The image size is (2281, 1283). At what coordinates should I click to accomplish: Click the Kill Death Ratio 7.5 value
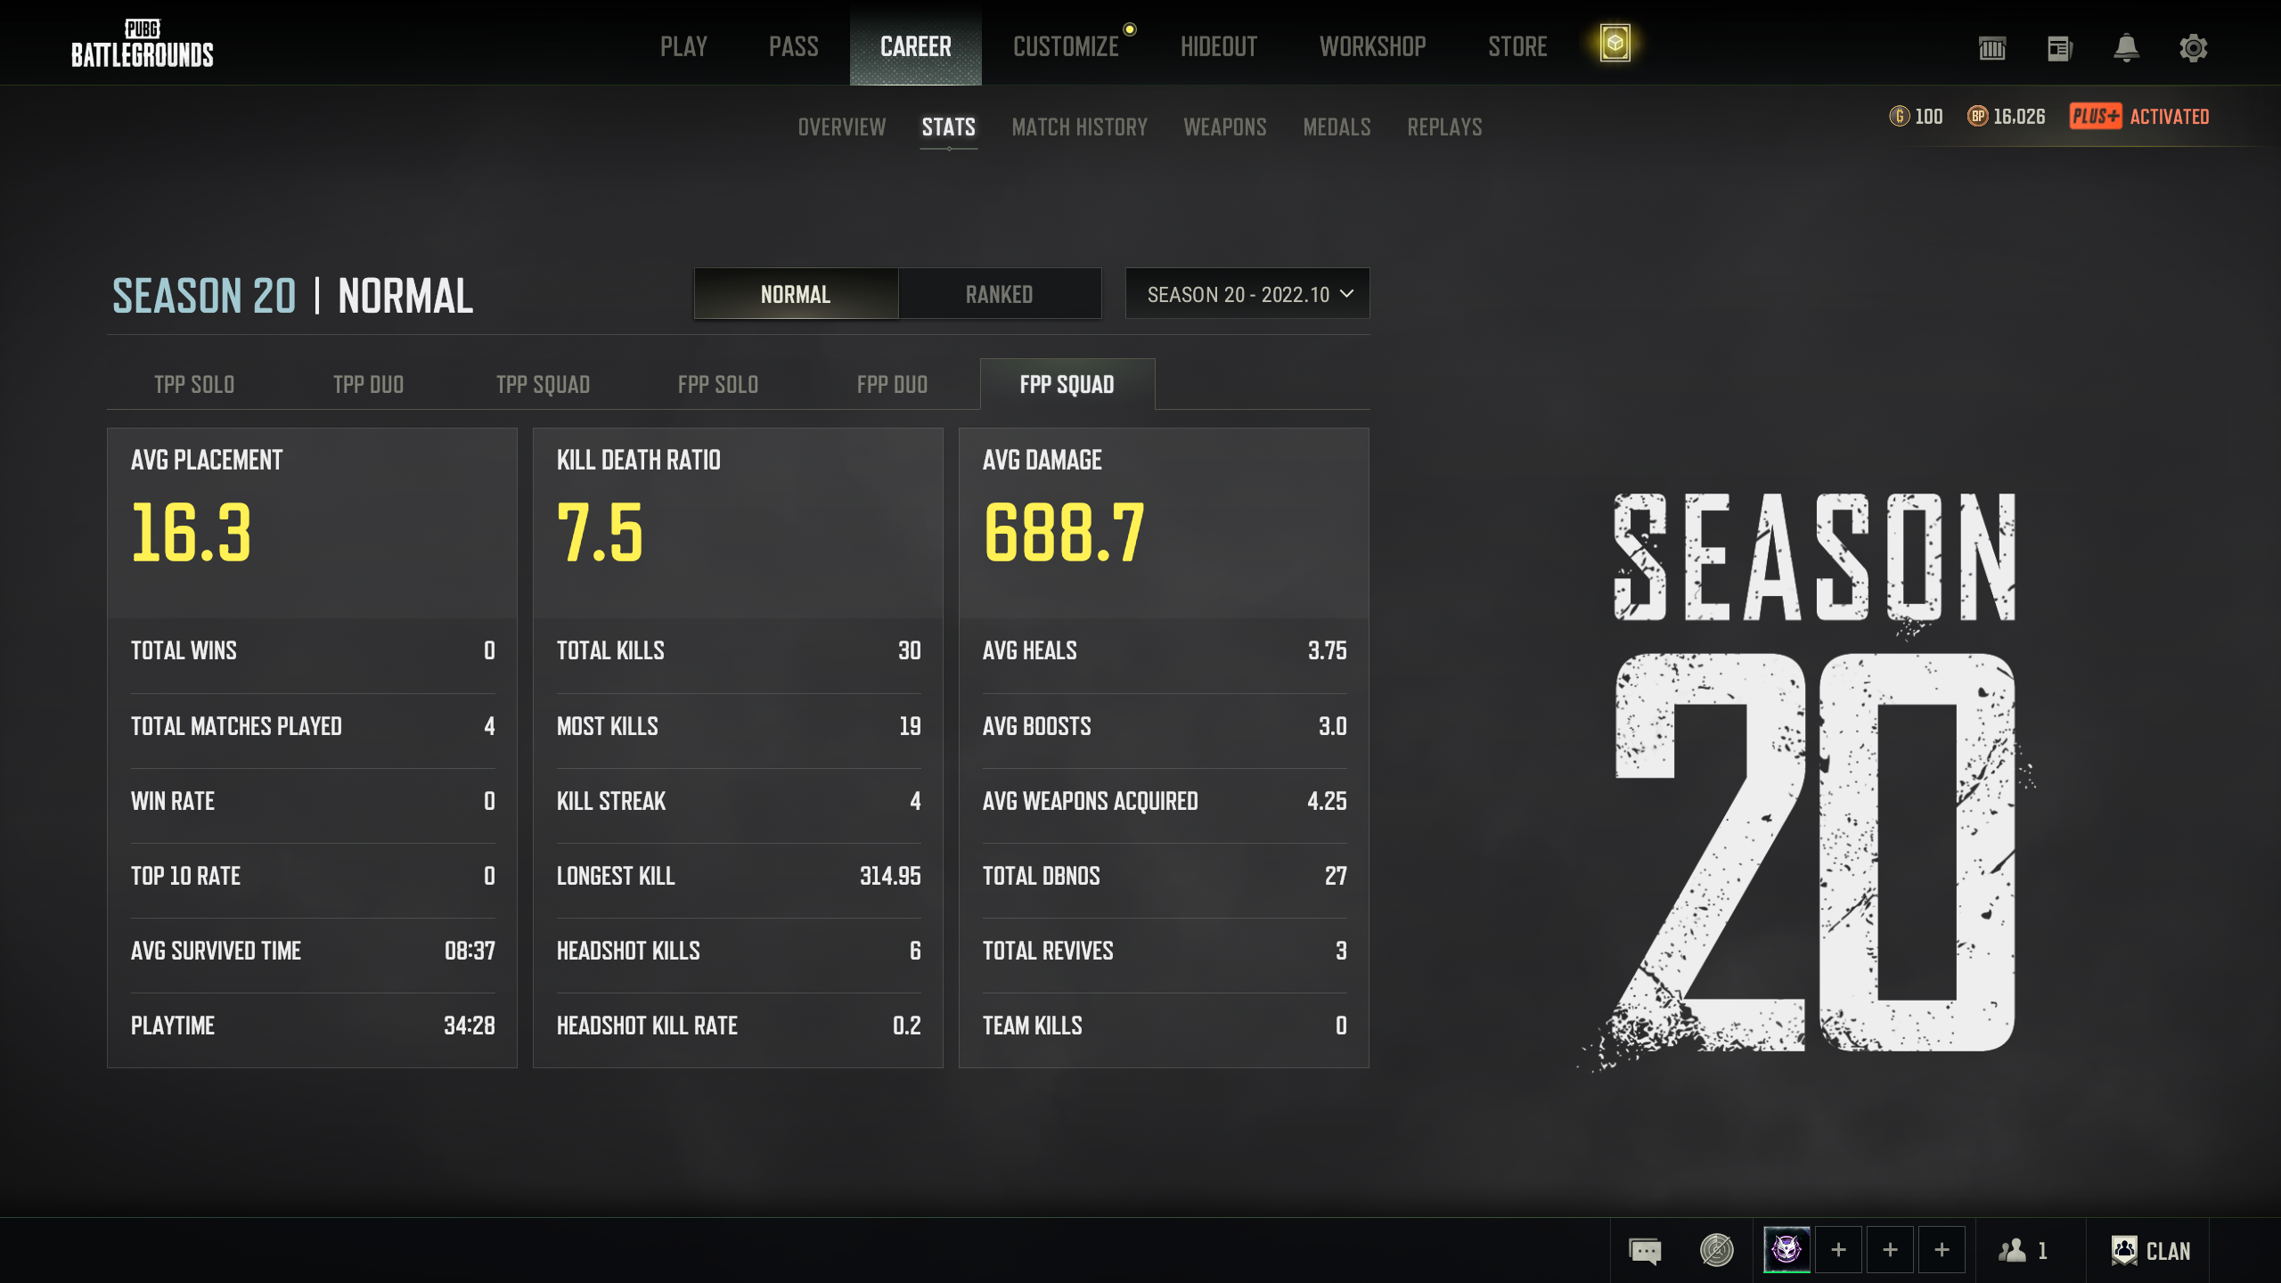pos(600,533)
